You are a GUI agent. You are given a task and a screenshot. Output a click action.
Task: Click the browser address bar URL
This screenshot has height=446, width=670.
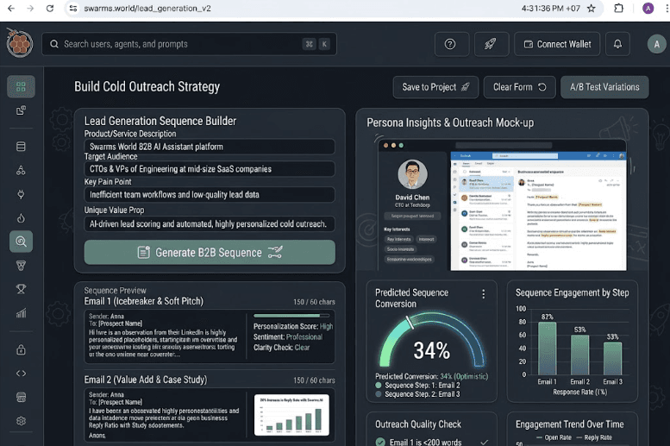147,8
